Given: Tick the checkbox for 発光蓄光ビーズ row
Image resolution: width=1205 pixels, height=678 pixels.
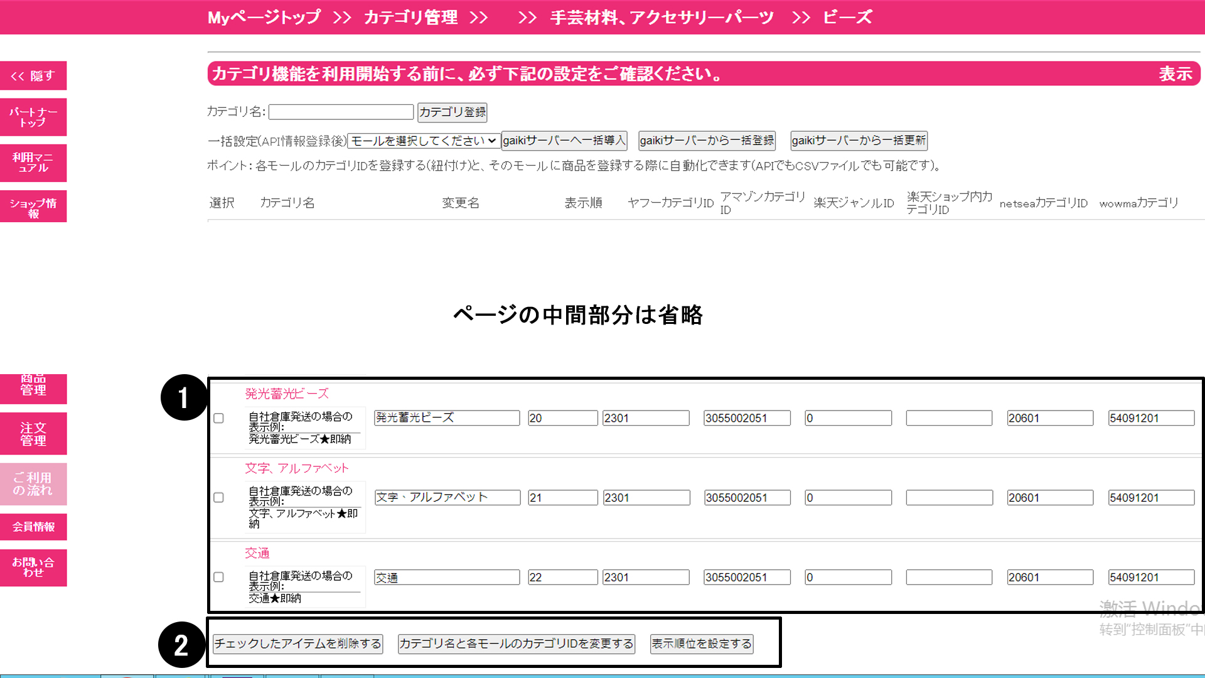Looking at the screenshot, I should [218, 418].
